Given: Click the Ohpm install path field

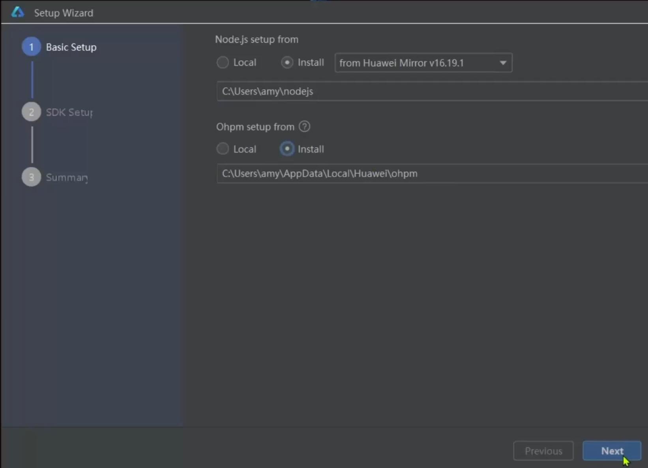Looking at the screenshot, I should 432,174.
